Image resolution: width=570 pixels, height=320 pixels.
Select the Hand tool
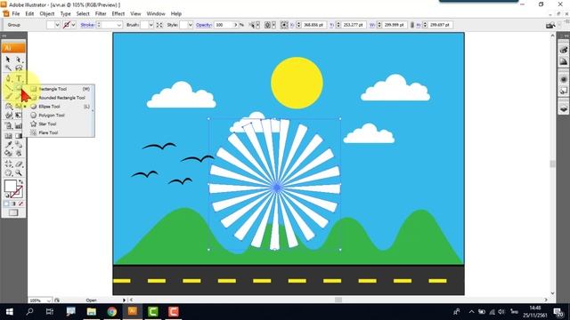click(8, 173)
